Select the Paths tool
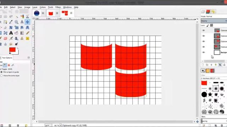Image resolution: width=227 pixels, height=127 pixels. tap(5, 22)
